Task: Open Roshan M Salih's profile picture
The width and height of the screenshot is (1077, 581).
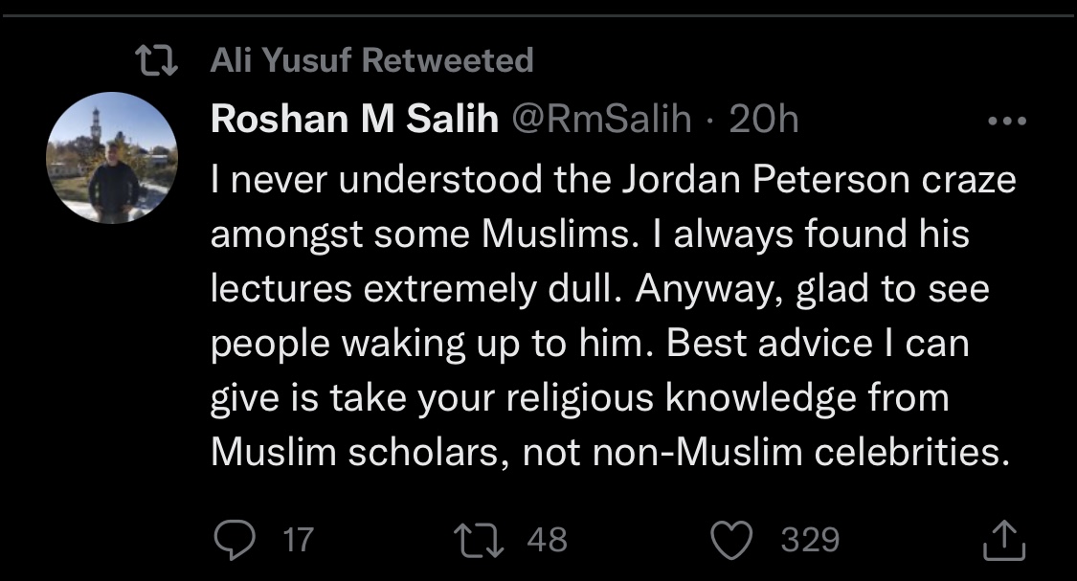Action: click(112, 159)
